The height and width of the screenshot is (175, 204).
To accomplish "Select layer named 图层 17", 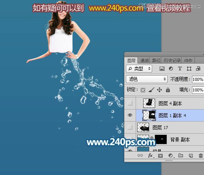I will point(160,128).
